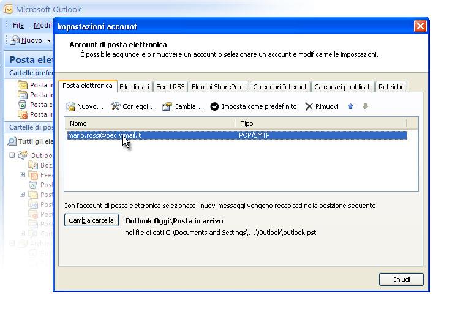This screenshot has height=309, width=452.
Task: Move account down with gray arrow
Action: (365, 106)
